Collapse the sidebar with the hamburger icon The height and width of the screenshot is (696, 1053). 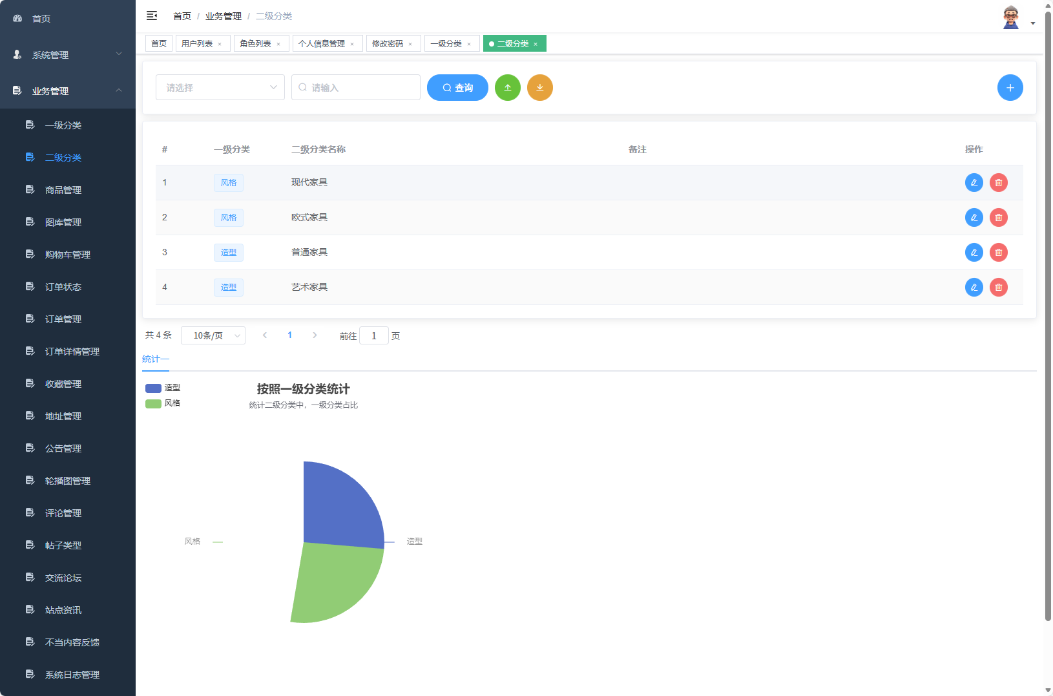[x=152, y=16]
